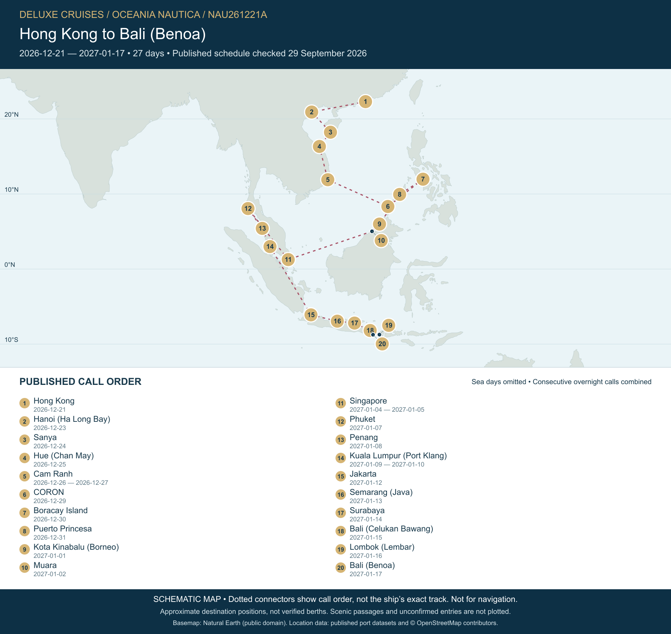Image resolution: width=671 pixels, height=634 pixels.
Task: Select 'Hanoi (Ha Long Bay)' in the call list
Action: [72, 419]
